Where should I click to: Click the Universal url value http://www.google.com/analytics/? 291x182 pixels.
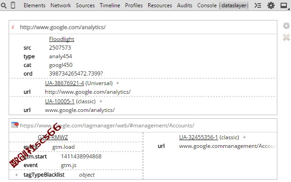pos(88,92)
